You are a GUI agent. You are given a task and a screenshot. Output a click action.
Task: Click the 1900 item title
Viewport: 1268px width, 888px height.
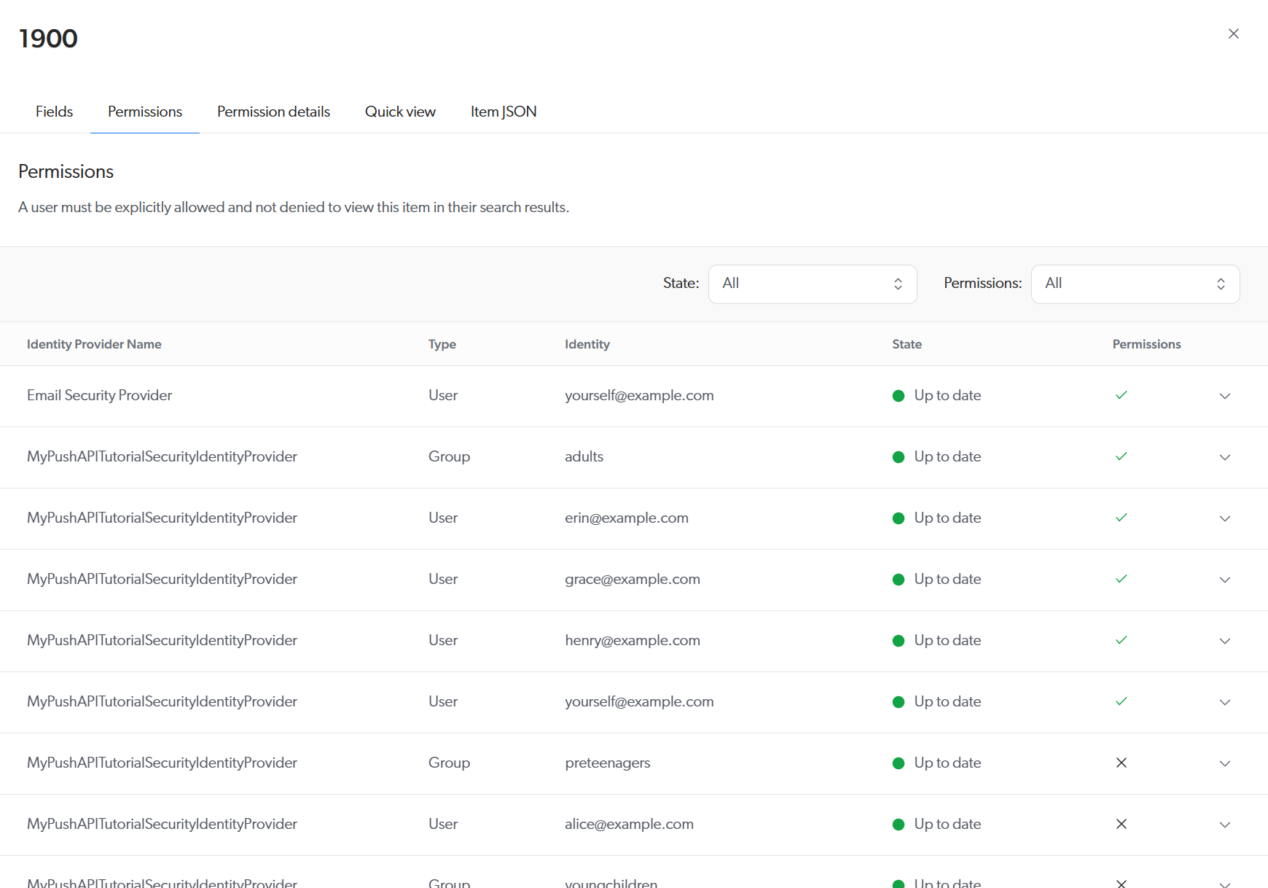[48, 39]
